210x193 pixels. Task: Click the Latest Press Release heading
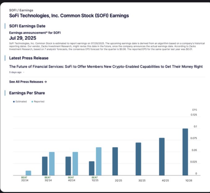click(29, 58)
